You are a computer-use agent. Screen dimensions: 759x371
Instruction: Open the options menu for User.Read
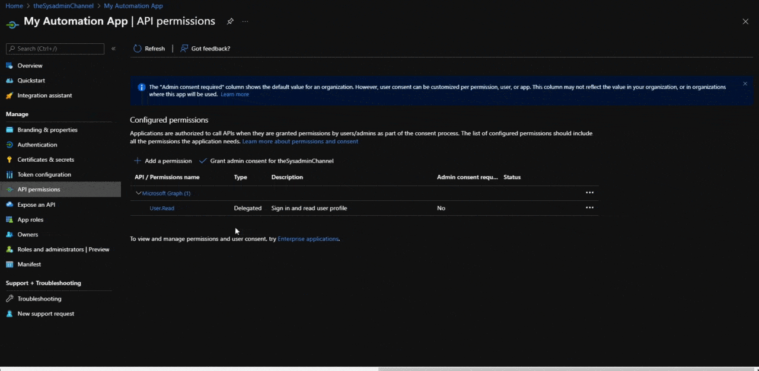[x=589, y=207]
